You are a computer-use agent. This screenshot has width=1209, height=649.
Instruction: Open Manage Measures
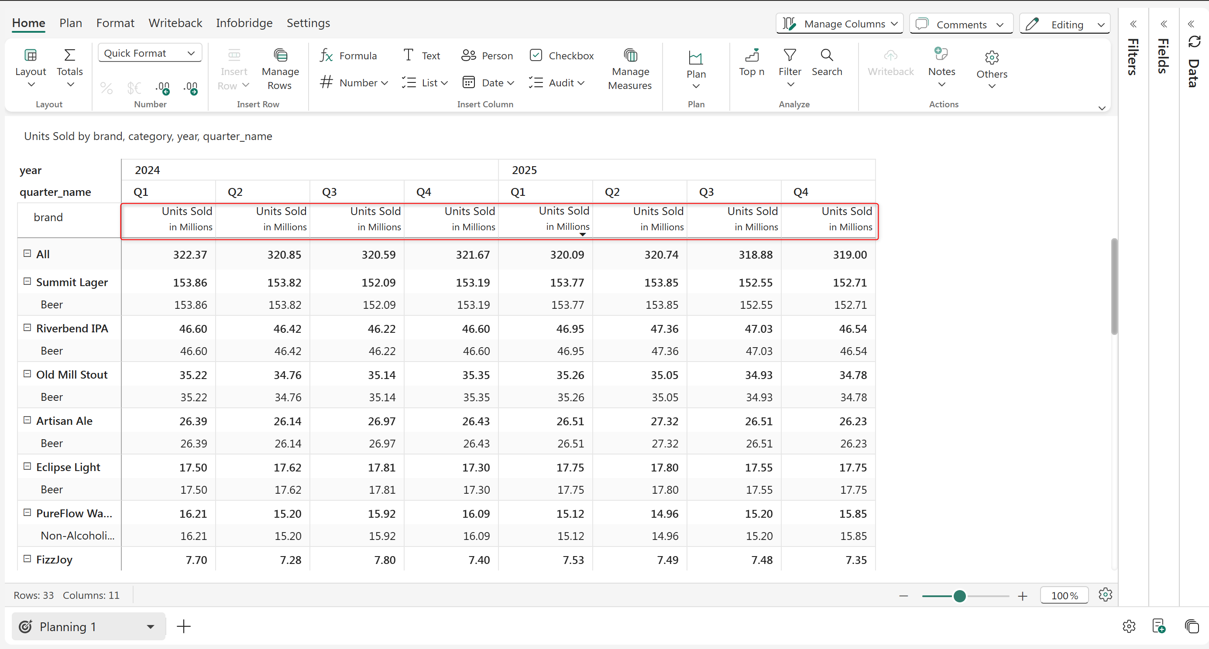pyautogui.click(x=629, y=69)
